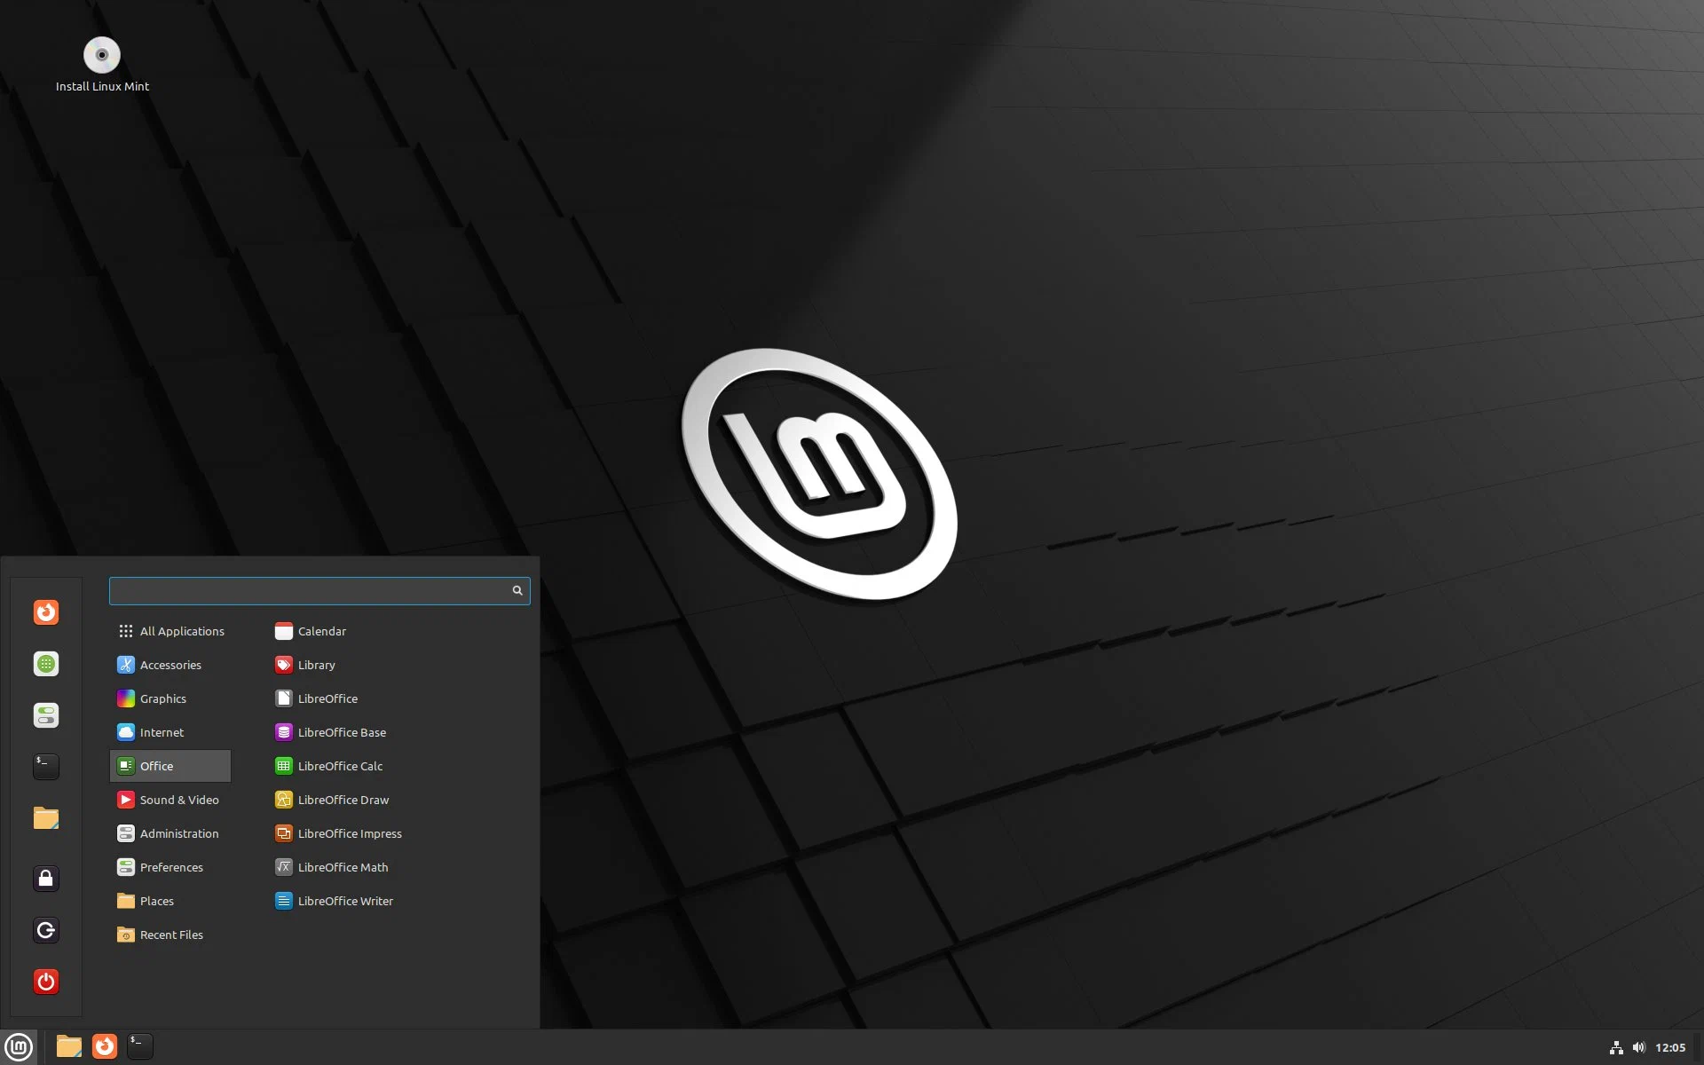Open Firefox browser icon in taskbar
This screenshot has width=1704, height=1065.
pyautogui.click(x=104, y=1045)
